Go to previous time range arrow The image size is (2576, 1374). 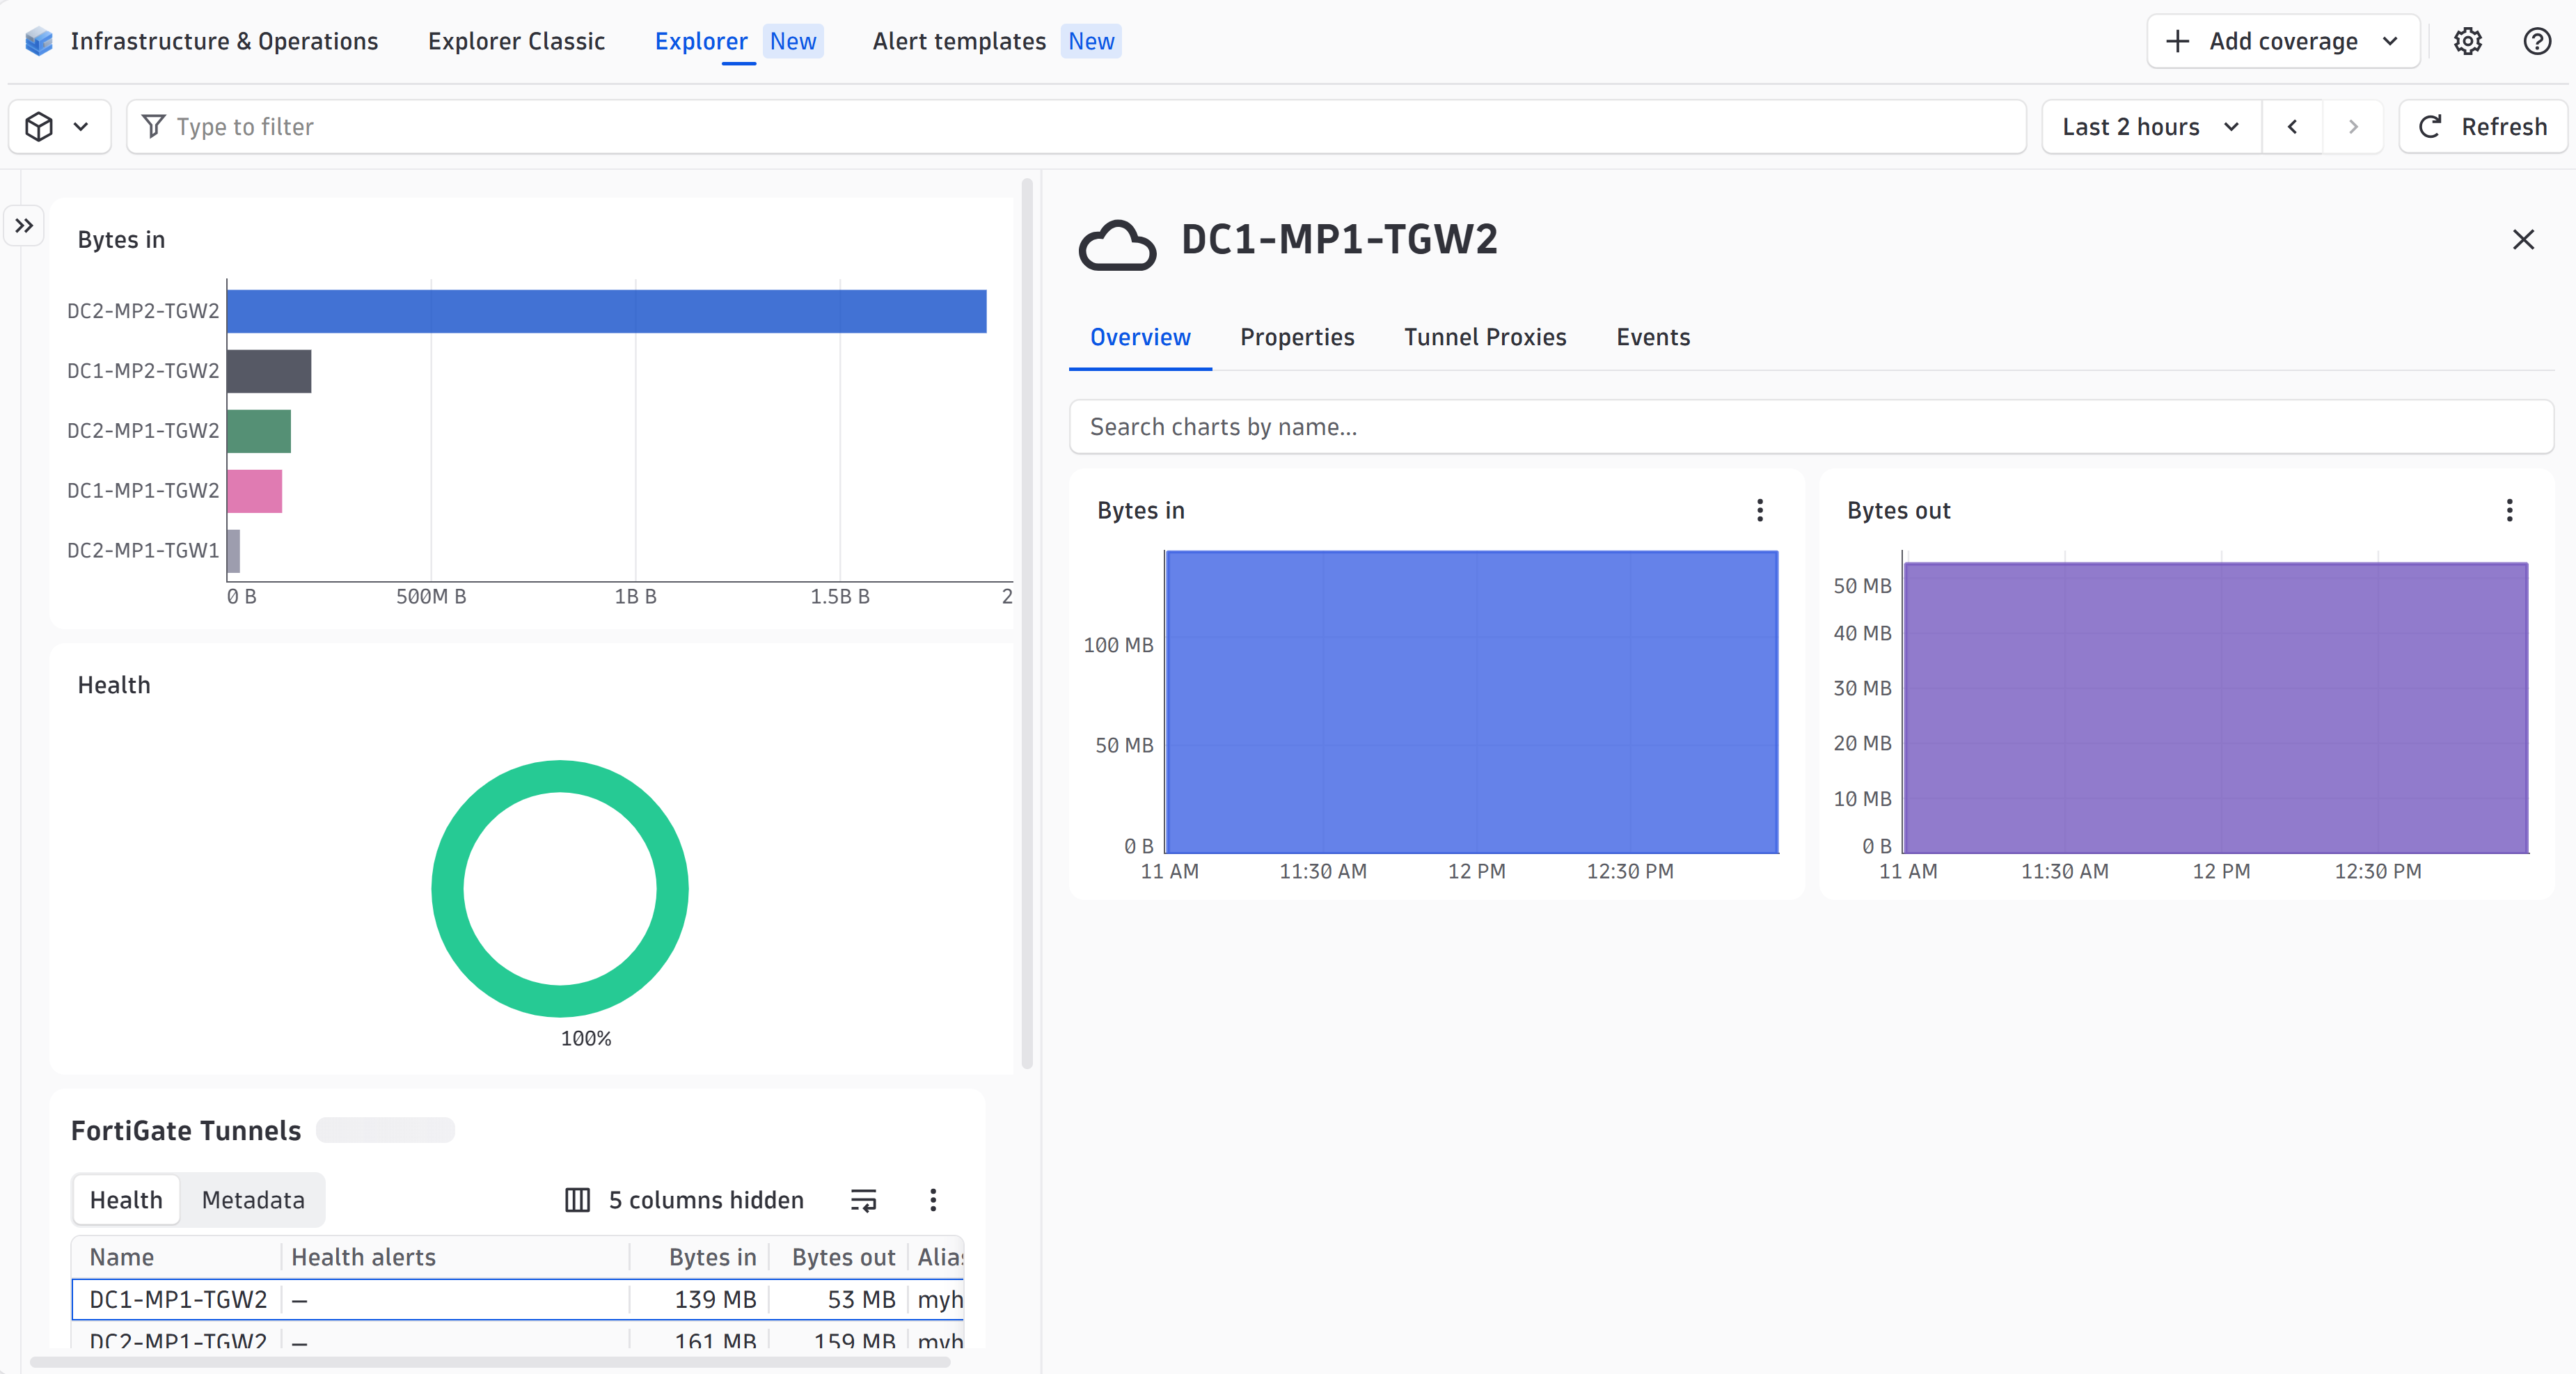[x=2292, y=127]
